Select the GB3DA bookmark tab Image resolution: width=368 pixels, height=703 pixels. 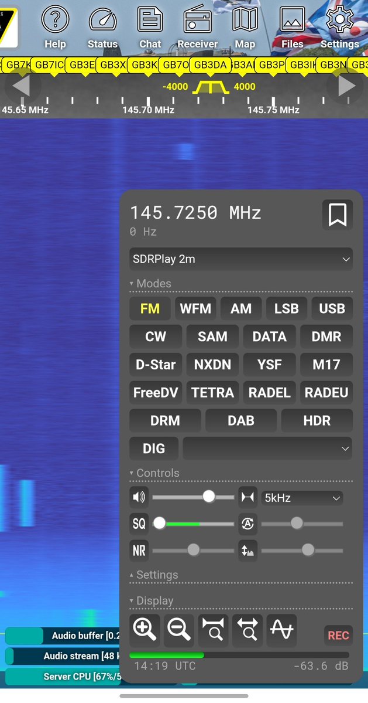pyautogui.click(x=210, y=64)
